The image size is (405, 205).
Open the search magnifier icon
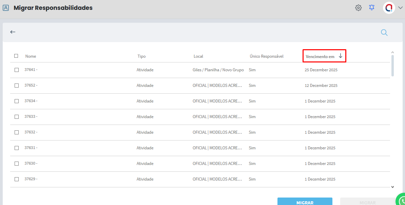pos(384,33)
